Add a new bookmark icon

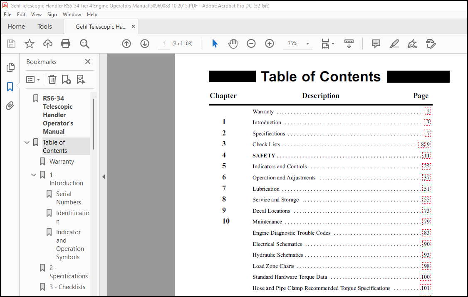point(66,79)
